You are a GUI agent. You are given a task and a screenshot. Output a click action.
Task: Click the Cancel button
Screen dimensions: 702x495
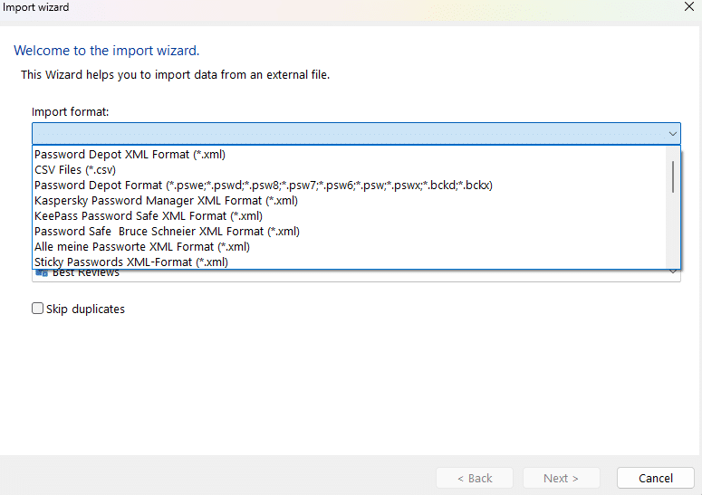click(x=656, y=478)
